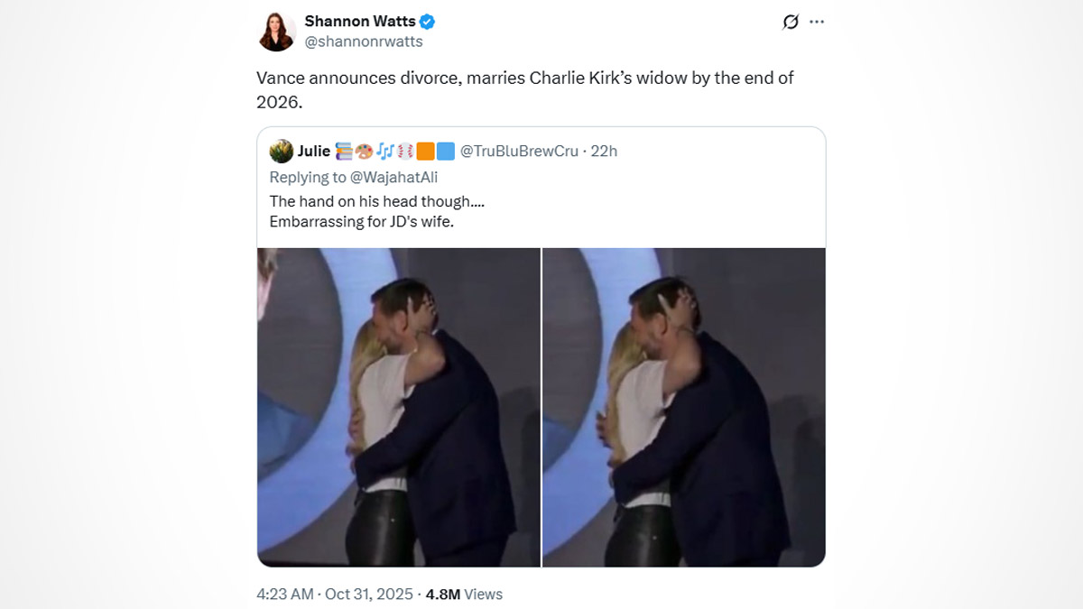This screenshot has width=1083, height=609.
Task: Click the artist palette emoji
Action: (x=364, y=151)
